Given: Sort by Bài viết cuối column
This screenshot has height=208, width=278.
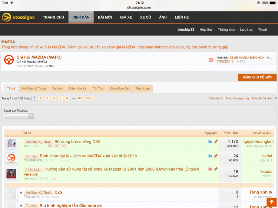Looking at the screenshot, I should click(262, 133).
